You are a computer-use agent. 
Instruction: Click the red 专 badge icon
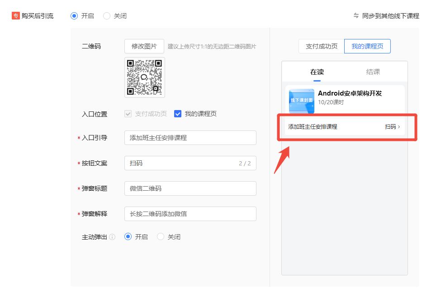coord(16,16)
